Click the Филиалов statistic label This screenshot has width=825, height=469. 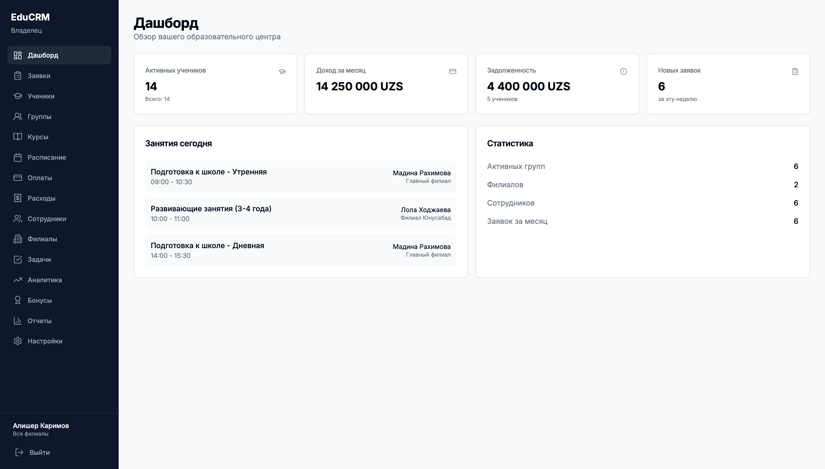pos(505,185)
